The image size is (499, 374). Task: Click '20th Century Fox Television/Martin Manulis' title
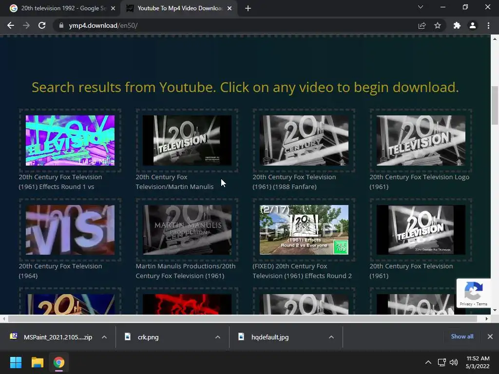(175, 182)
